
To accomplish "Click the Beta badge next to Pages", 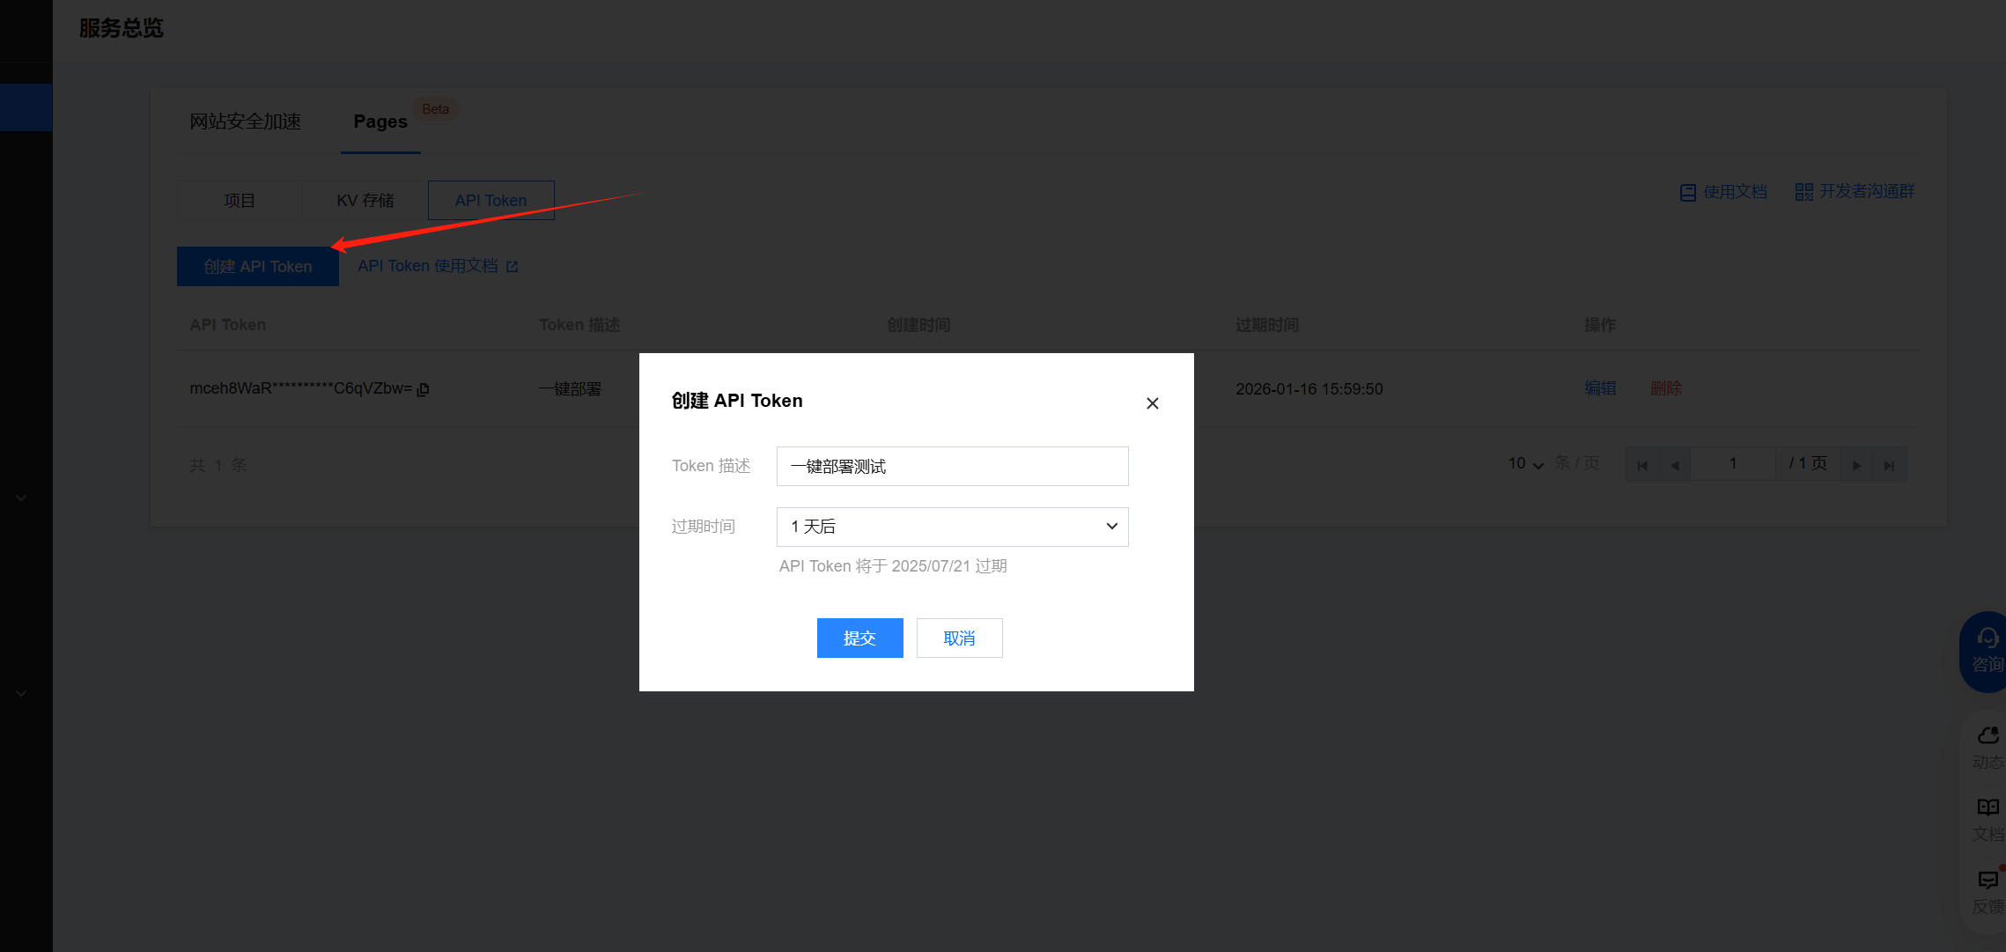I will tap(435, 109).
